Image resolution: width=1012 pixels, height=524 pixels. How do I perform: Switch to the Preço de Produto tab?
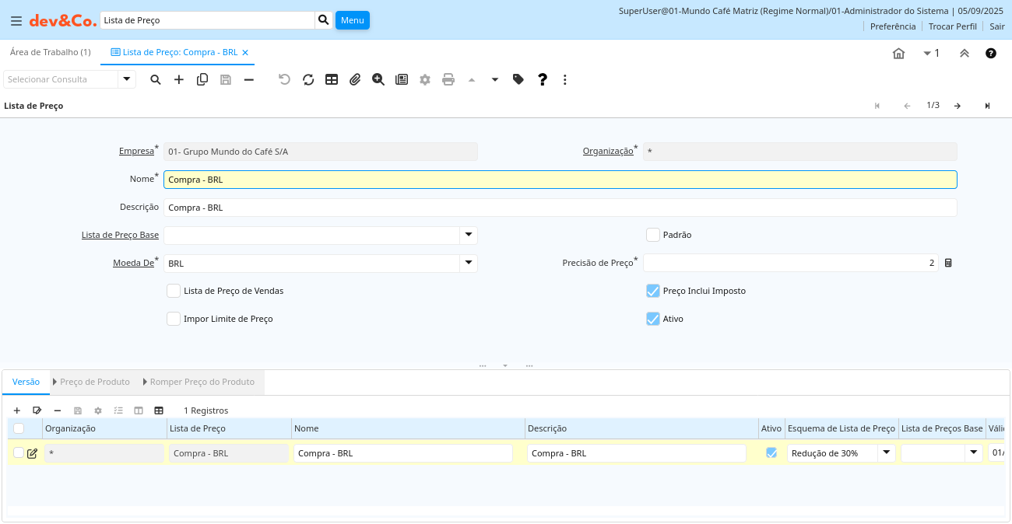94,382
